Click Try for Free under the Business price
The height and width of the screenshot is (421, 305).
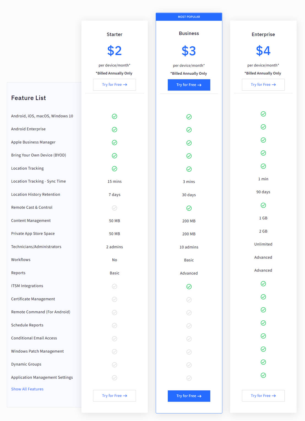point(189,85)
